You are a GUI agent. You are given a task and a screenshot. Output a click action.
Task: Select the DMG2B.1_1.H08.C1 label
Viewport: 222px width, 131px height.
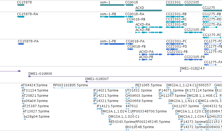coord(202,96)
